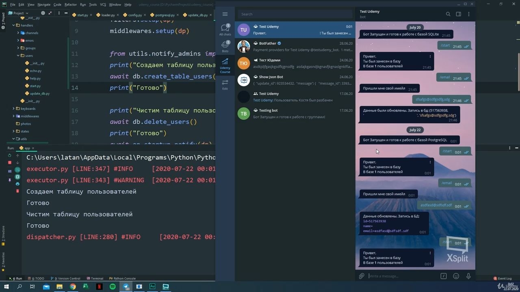The image size is (520, 292).
Task: Print the Run console output
Action: point(17,184)
